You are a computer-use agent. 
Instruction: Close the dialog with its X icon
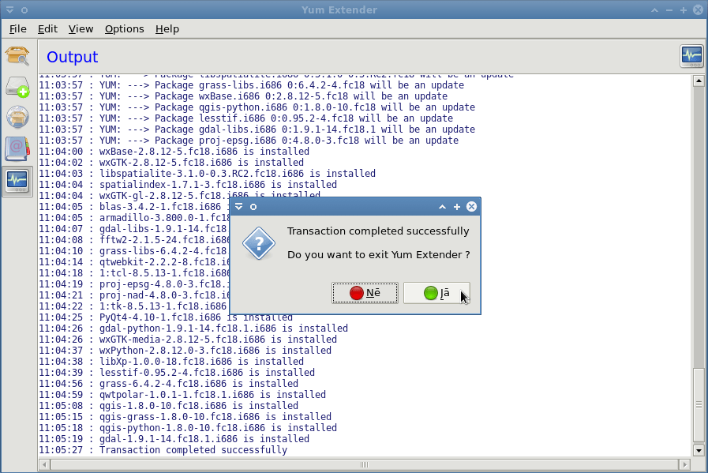pyautogui.click(x=471, y=206)
